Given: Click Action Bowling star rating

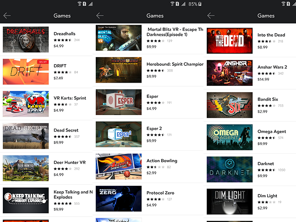Looking at the screenshot, I should click(155, 167).
